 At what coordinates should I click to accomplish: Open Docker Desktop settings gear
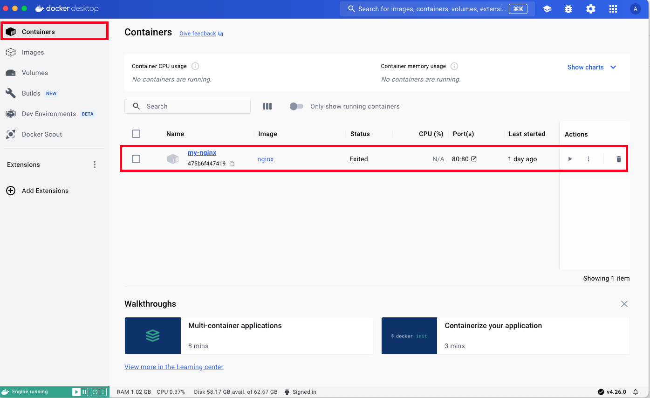(591, 9)
